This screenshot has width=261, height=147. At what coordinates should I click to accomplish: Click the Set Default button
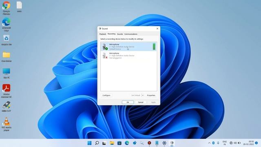coord(136,95)
